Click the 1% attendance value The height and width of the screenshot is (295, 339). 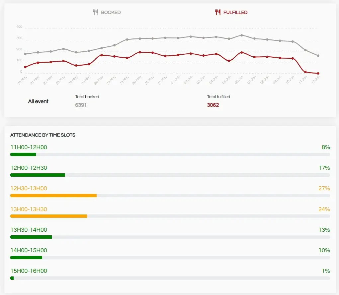[326, 270]
